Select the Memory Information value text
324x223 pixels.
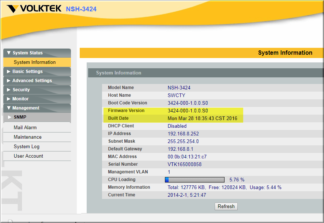[225, 187]
